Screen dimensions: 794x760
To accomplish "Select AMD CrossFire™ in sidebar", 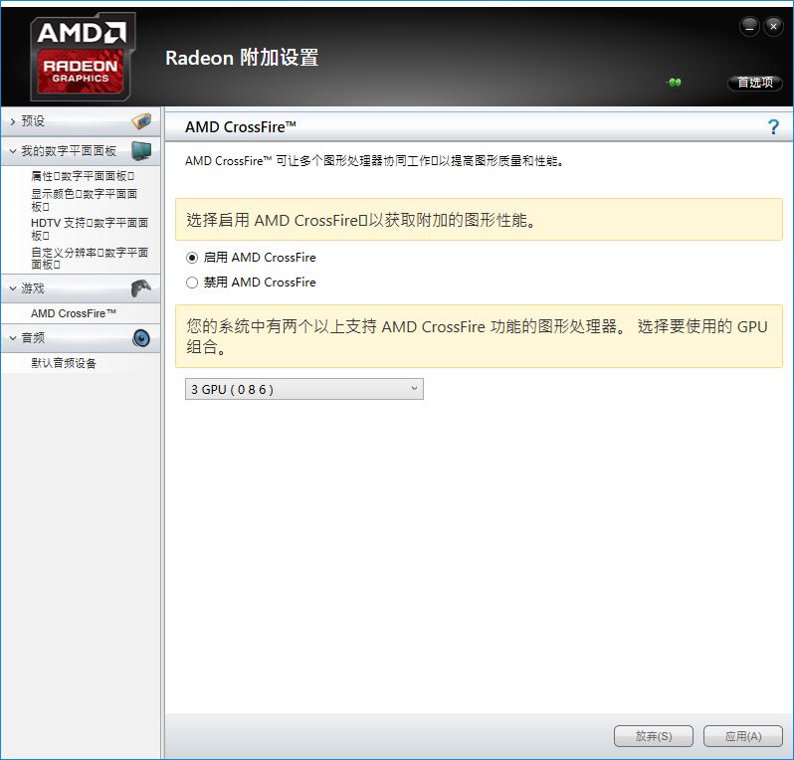I will (x=74, y=313).
